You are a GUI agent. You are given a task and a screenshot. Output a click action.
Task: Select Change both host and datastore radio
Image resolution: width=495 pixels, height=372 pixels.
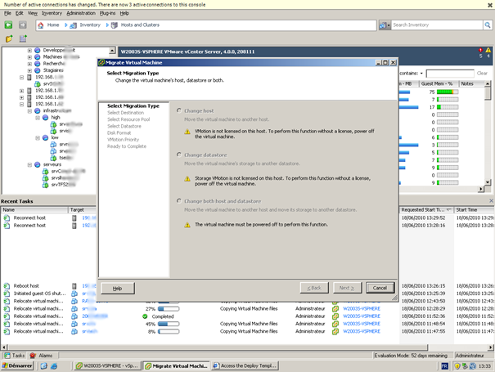pos(179,200)
